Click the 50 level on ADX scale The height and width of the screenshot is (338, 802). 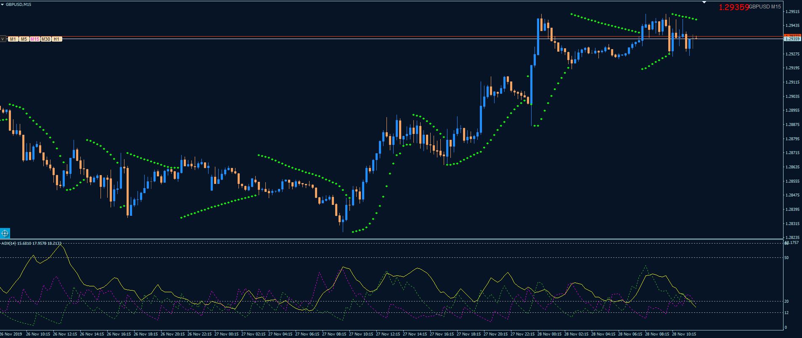click(786, 257)
